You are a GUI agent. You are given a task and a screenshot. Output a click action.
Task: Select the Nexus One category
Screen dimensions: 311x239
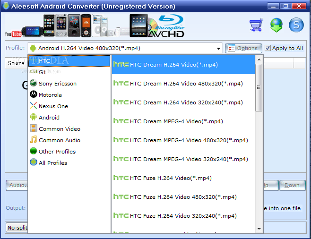click(69, 106)
